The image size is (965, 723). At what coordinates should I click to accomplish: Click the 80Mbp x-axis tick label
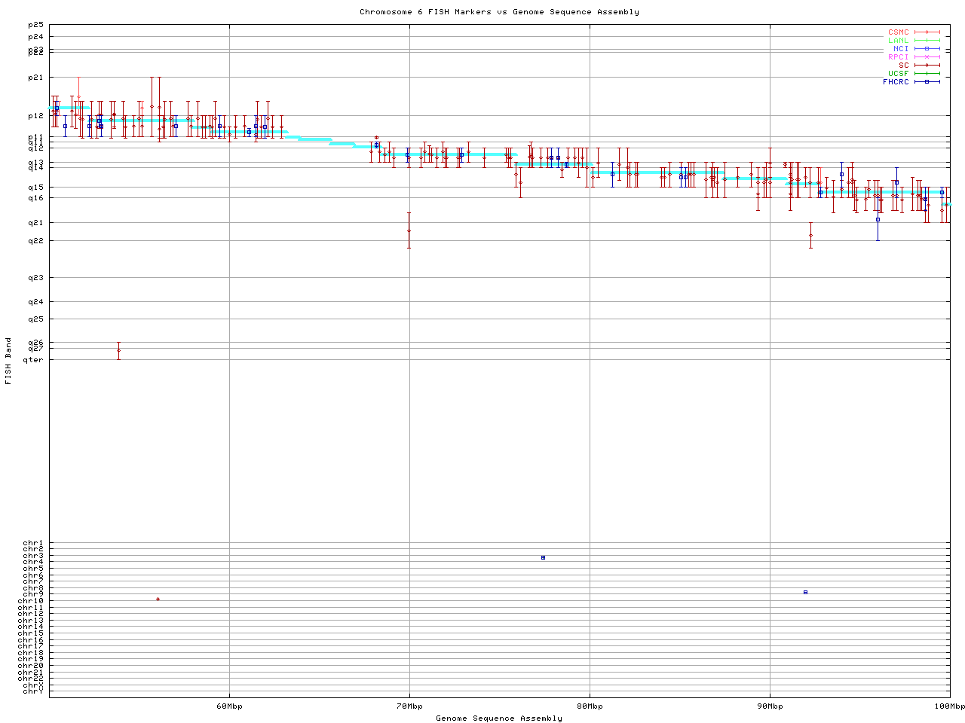click(x=590, y=706)
